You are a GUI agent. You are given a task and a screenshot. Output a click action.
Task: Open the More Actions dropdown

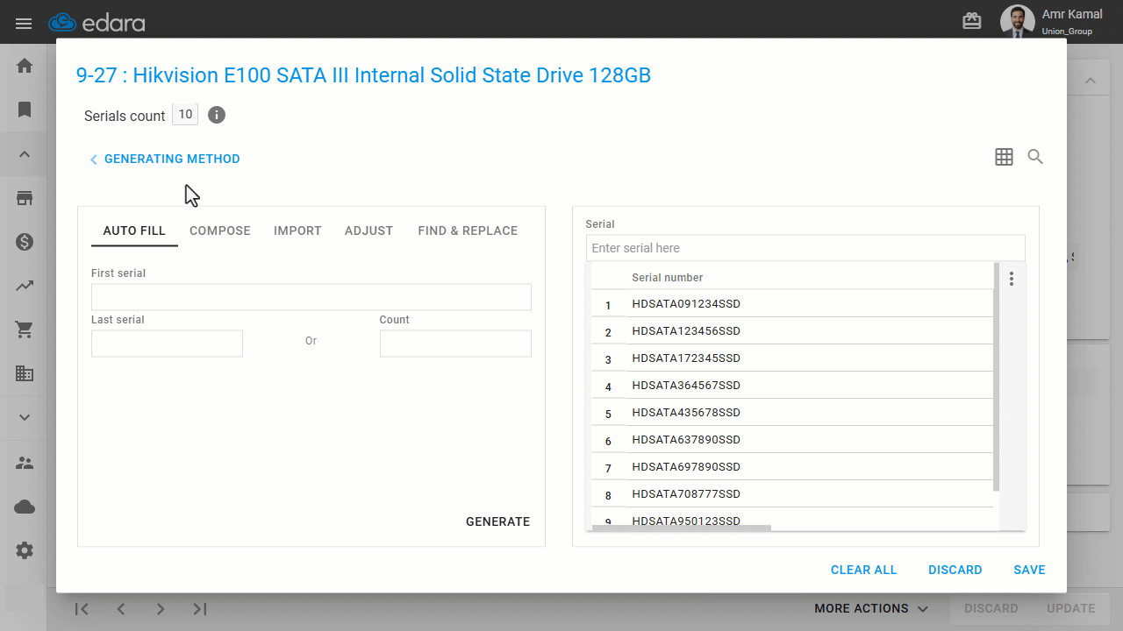point(871,608)
